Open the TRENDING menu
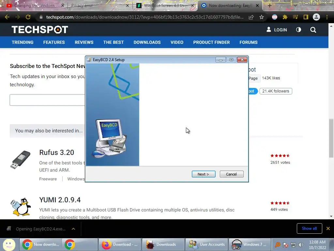This screenshot has height=251, width=334. click(23, 42)
